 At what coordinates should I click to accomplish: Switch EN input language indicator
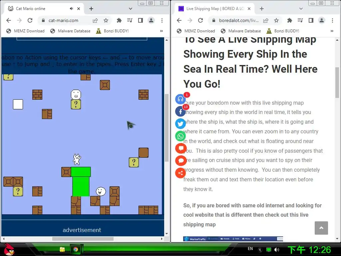pyautogui.click(x=250, y=249)
